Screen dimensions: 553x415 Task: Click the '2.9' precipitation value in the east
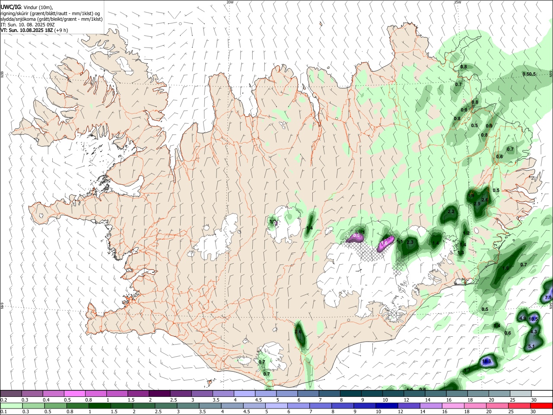pyautogui.click(x=477, y=204)
